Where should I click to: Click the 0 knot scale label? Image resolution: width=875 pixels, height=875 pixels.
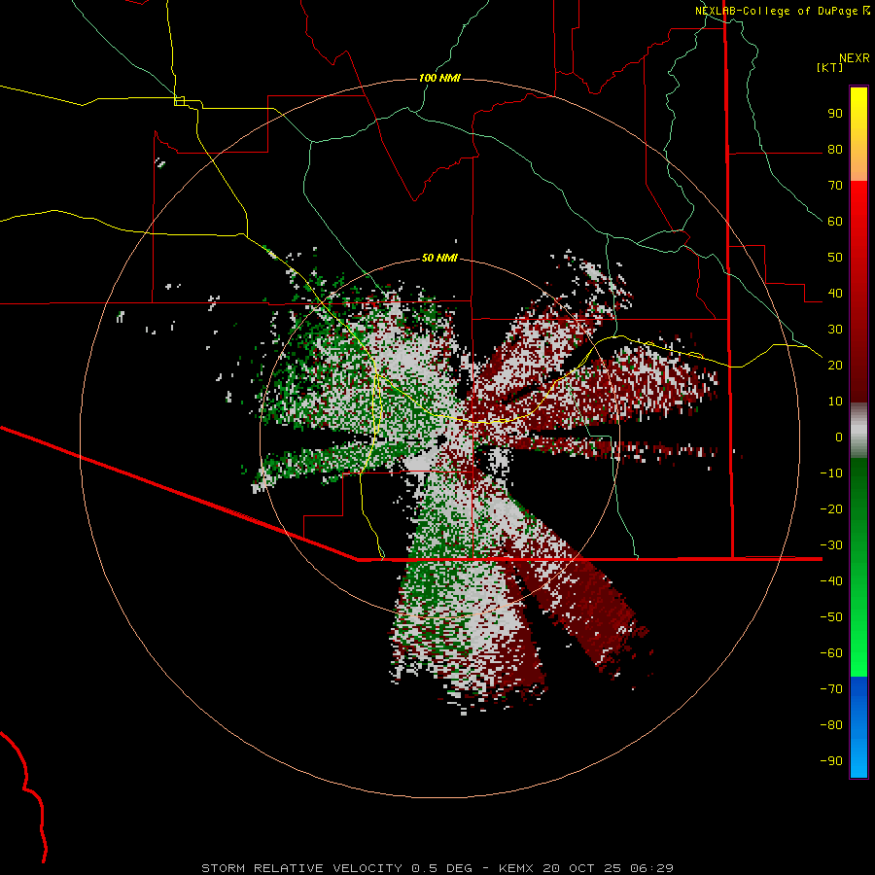pos(839,437)
